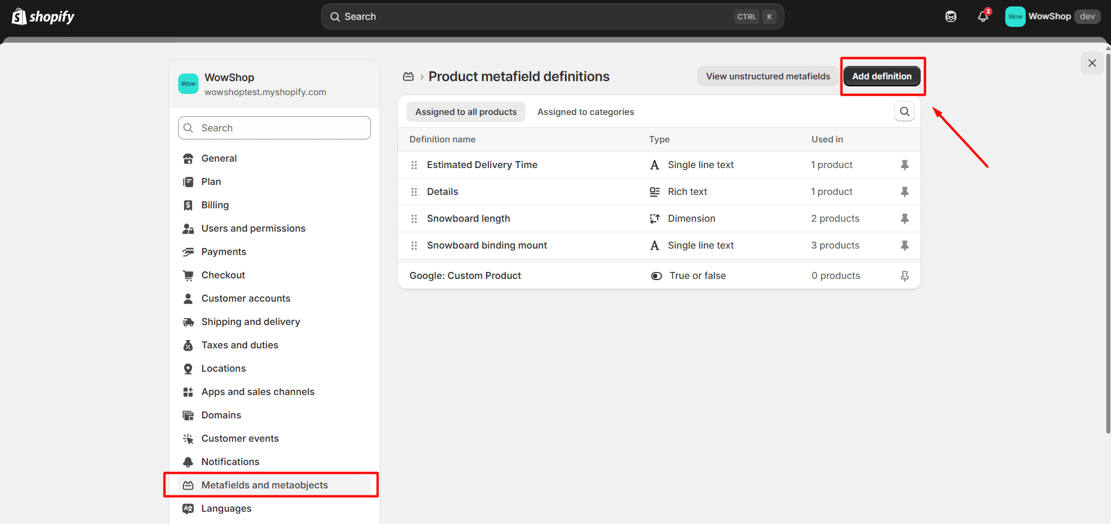Unpin the Estimated Delivery Time definition
Viewport: 1111px width, 524px height.
904,165
